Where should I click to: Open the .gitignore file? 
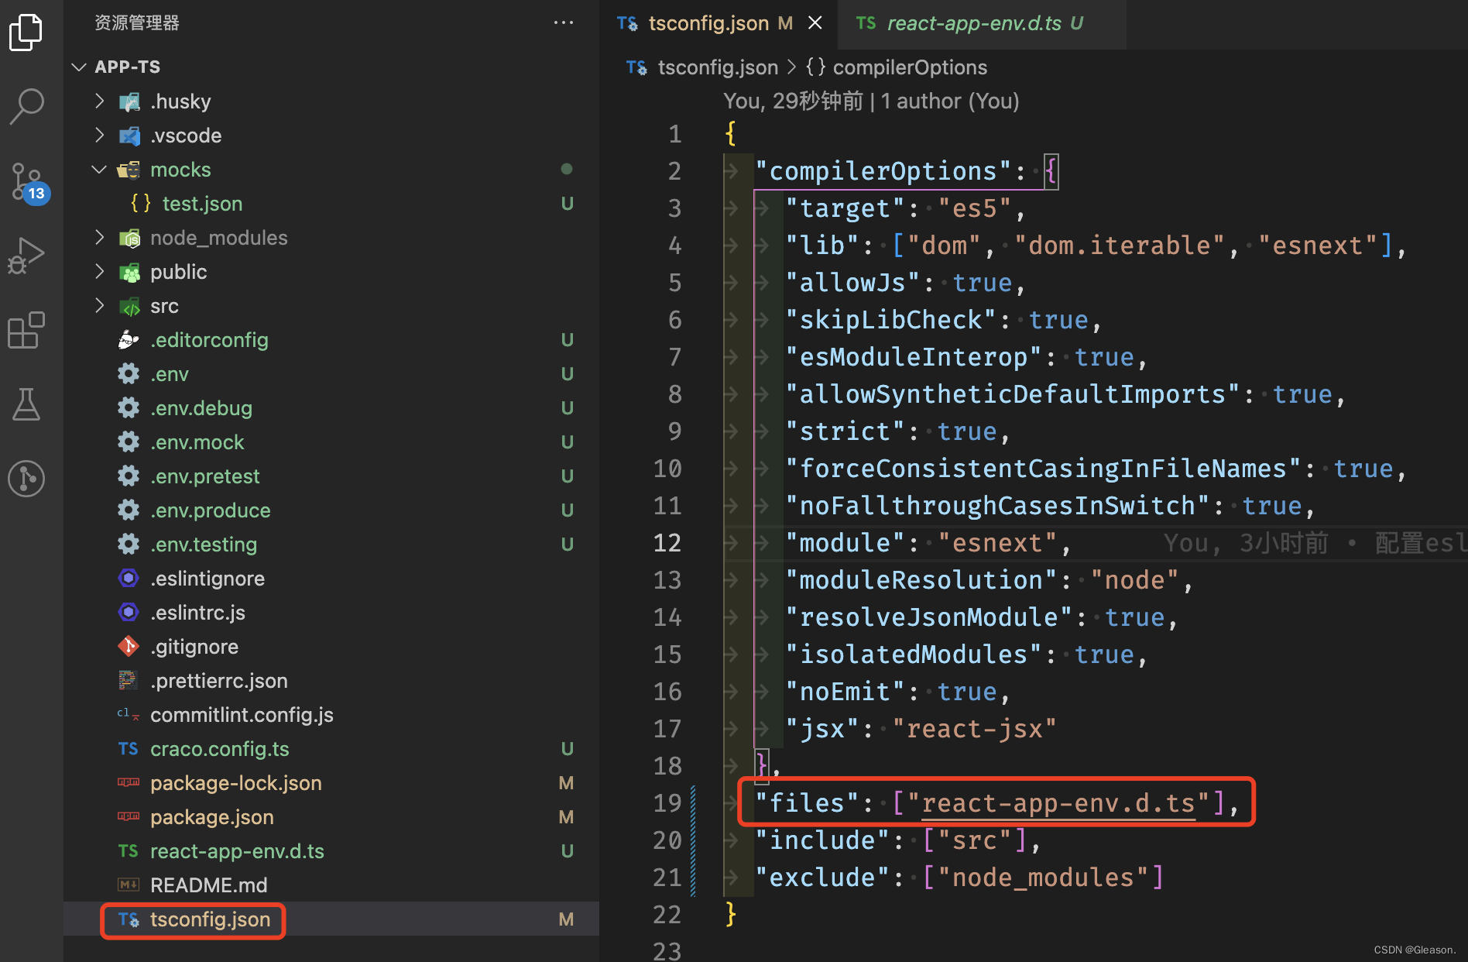click(x=331, y=646)
